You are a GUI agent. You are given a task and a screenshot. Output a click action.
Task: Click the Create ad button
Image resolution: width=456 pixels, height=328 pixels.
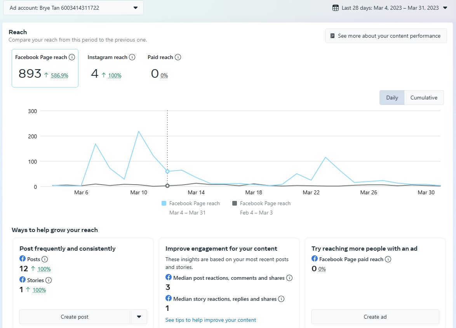pyautogui.click(x=375, y=317)
